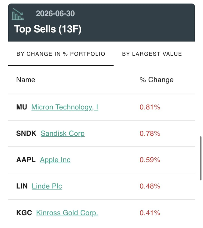The width and height of the screenshot is (203, 228).
Task: Select the LIN ticker symbol
Action: tap(22, 186)
